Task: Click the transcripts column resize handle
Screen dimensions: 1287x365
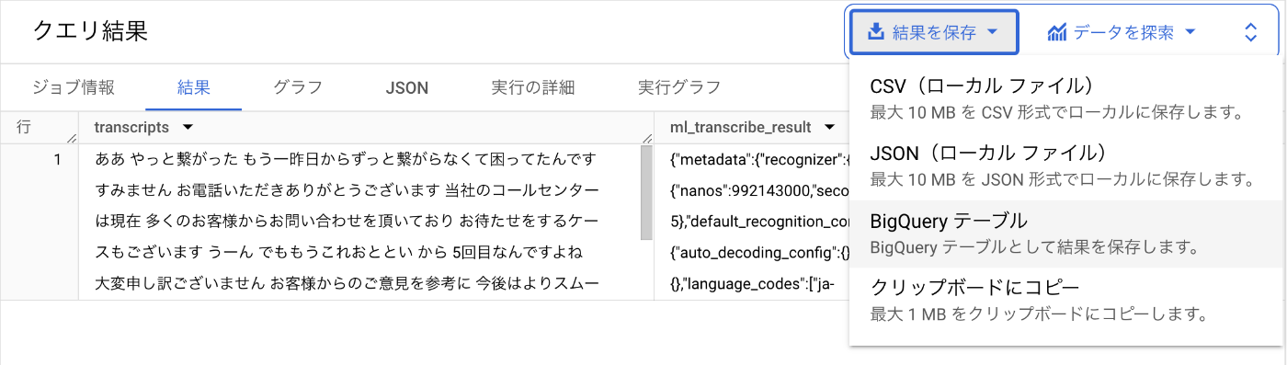Action: tap(647, 138)
